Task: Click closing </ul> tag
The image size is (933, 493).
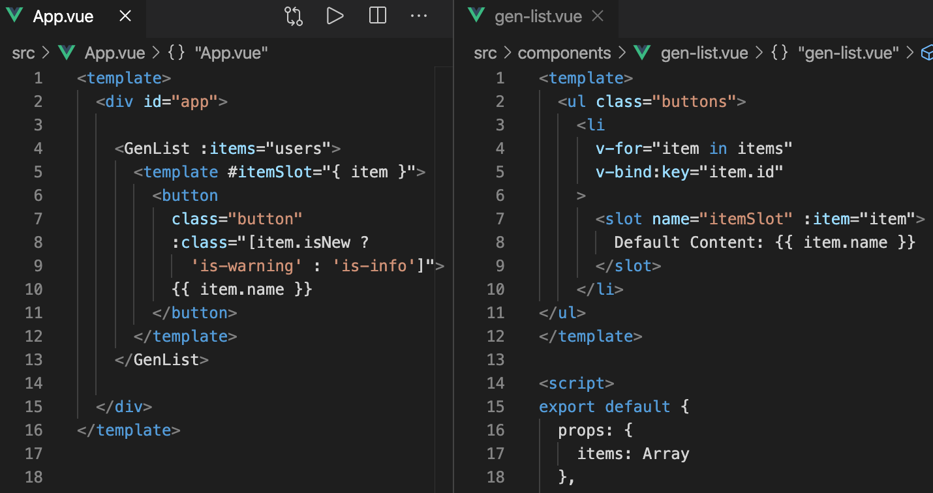Action: click(x=562, y=312)
